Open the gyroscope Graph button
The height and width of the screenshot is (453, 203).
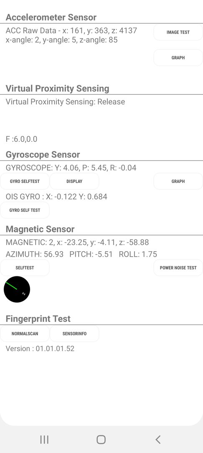point(178,182)
